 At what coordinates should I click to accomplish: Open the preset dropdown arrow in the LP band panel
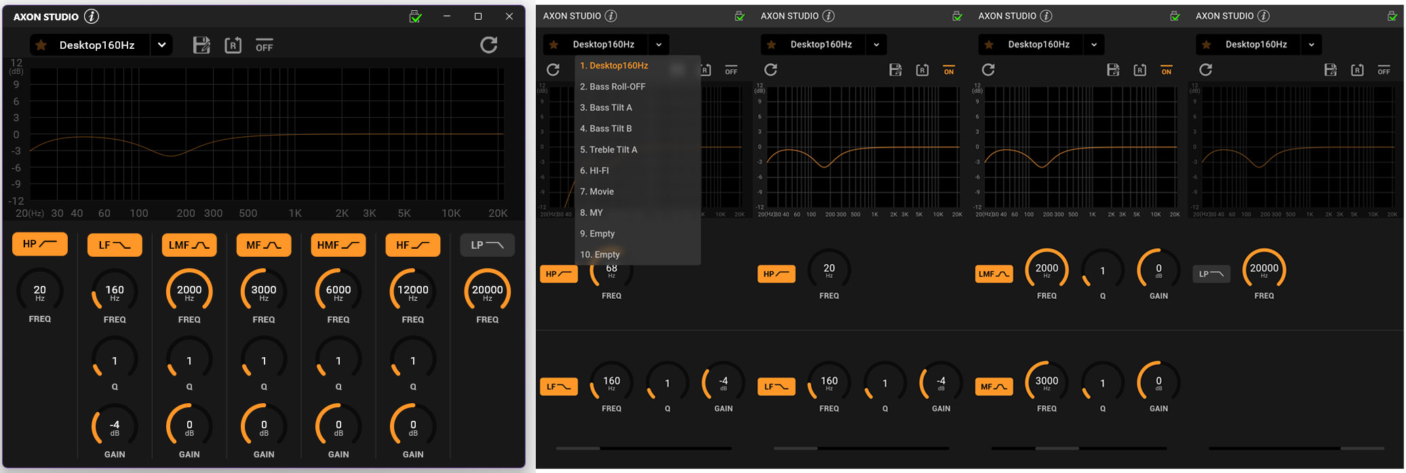tap(1312, 45)
